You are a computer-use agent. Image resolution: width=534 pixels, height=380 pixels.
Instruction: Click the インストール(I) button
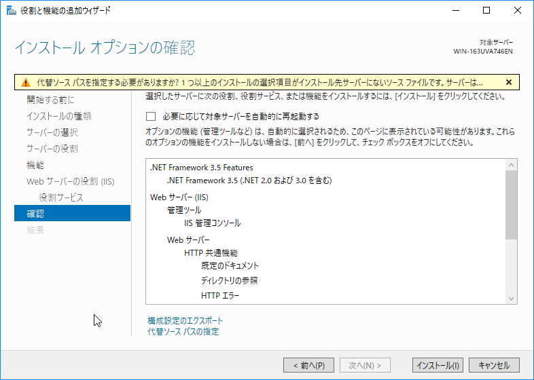point(438,365)
